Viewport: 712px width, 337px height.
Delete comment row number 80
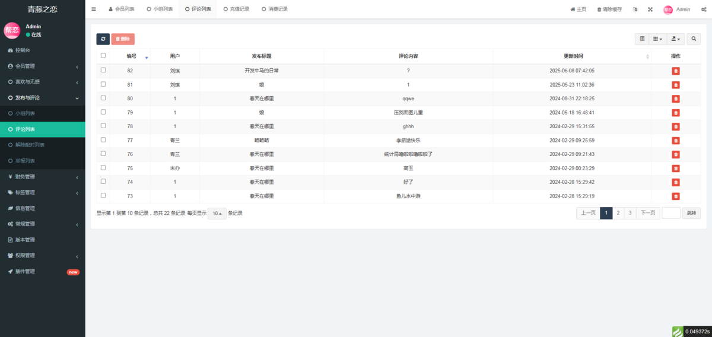676,98
